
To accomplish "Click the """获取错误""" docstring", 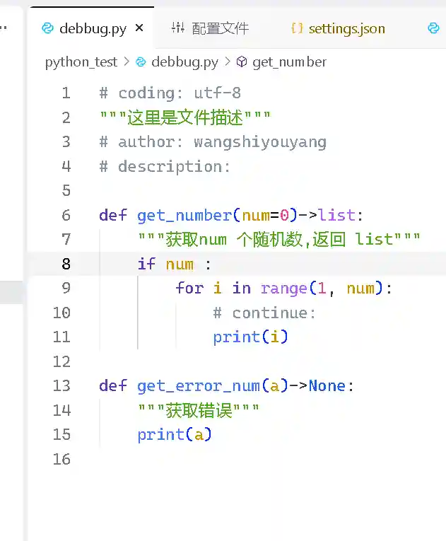I will tap(199, 411).
